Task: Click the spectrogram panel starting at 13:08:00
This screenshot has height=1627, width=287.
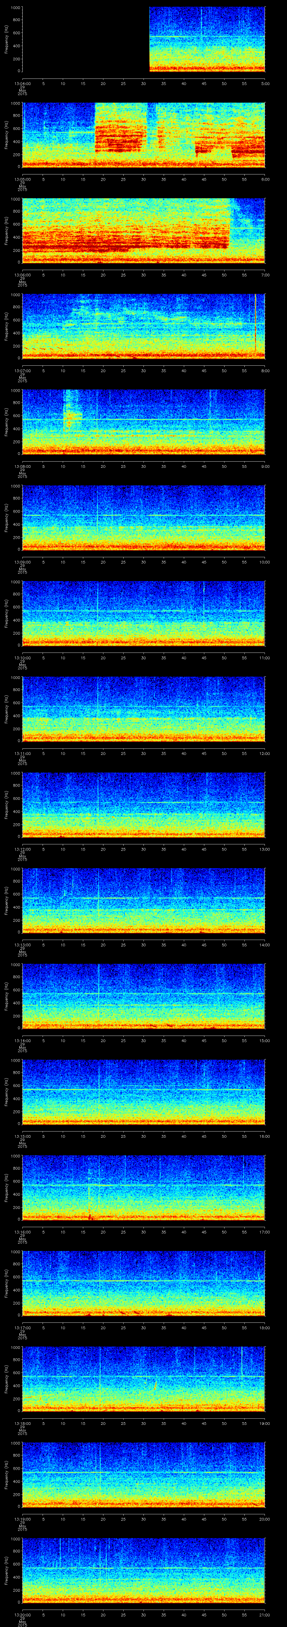Action: (x=144, y=422)
